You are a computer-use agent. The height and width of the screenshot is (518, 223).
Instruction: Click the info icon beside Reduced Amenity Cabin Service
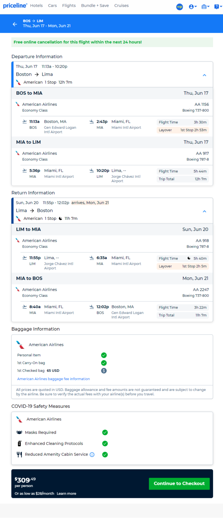click(x=92, y=454)
